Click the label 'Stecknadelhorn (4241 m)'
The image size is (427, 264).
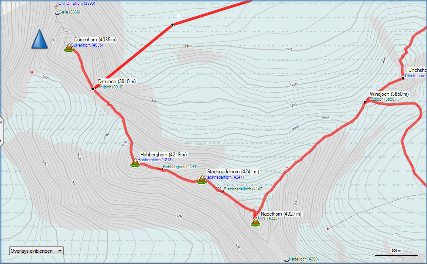click(x=233, y=172)
